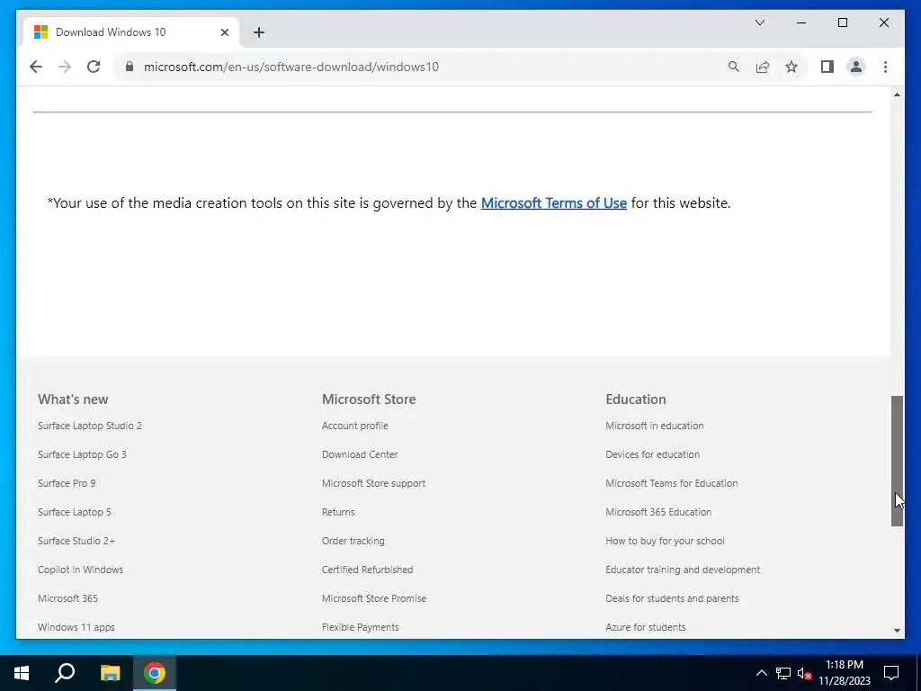Viewport: 921px width, 691px height.
Task: Open Account profile link
Action: pyautogui.click(x=354, y=426)
